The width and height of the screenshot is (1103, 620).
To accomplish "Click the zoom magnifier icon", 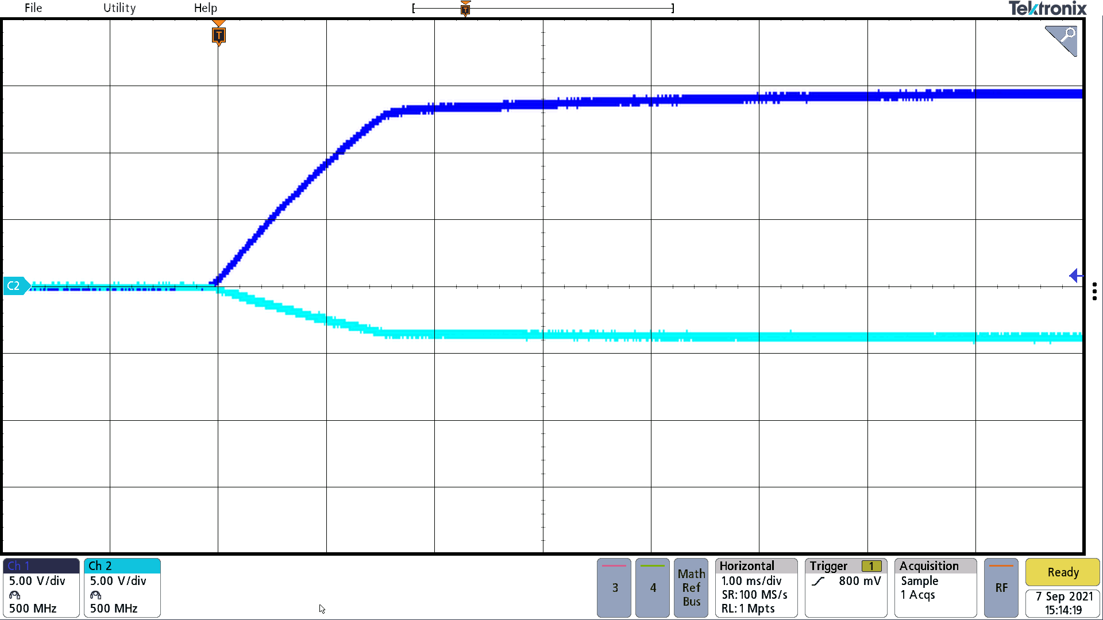I will pyautogui.click(x=1061, y=40).
